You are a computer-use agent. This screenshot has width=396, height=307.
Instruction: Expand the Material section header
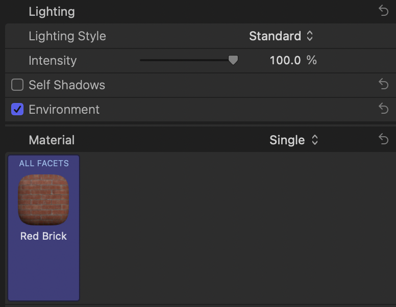click(52, 140)
